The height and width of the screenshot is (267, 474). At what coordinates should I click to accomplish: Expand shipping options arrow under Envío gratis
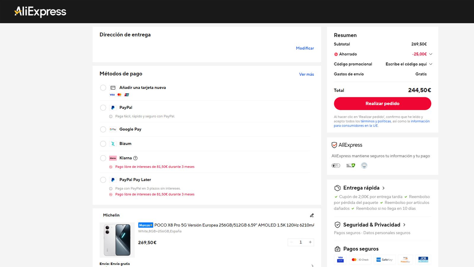tap(312, 266)
